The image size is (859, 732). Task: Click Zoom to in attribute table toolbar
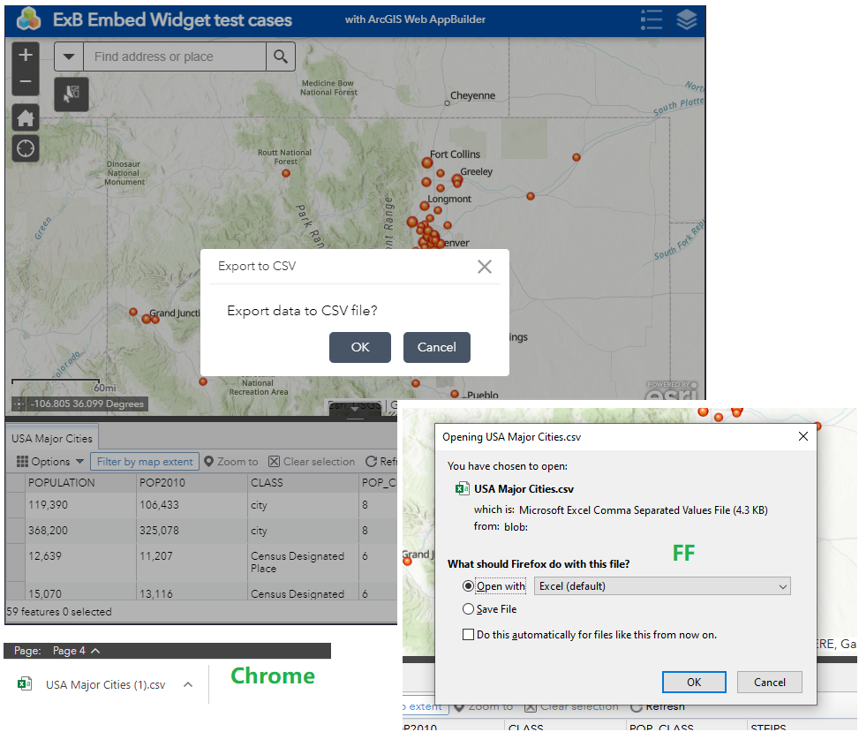(x=230, y=461)
